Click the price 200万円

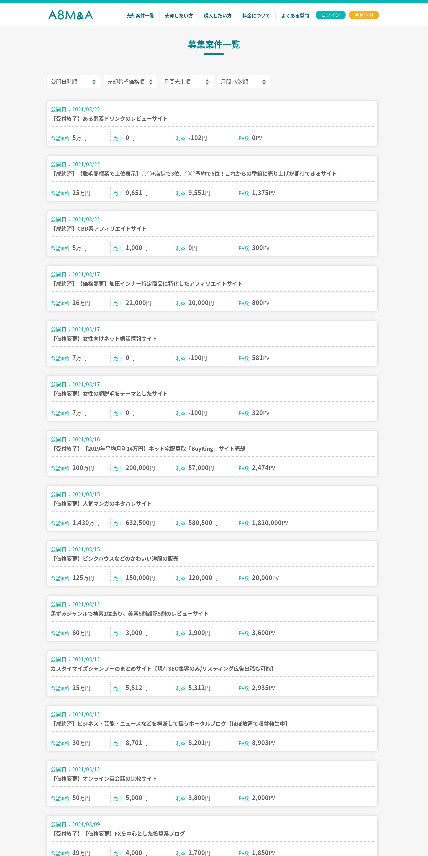83,468
